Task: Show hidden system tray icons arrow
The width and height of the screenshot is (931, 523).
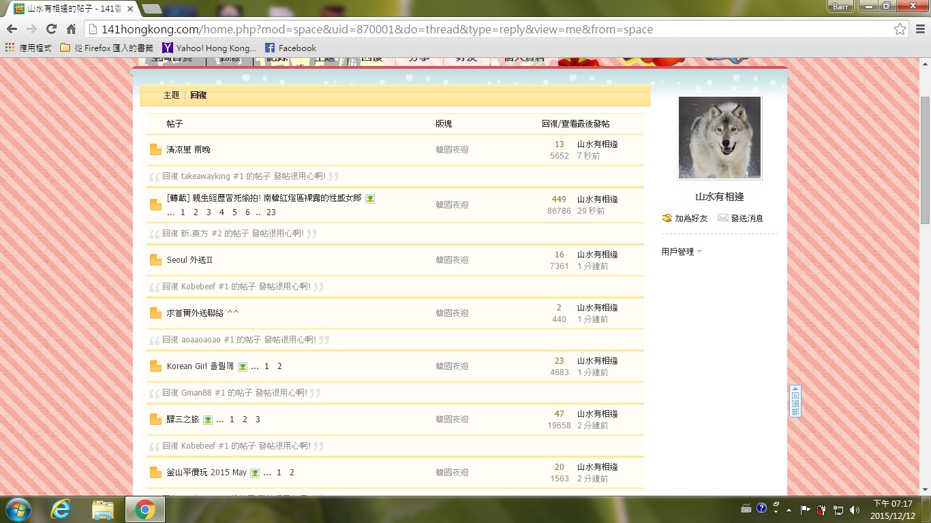Action: [x=789, y=509]
